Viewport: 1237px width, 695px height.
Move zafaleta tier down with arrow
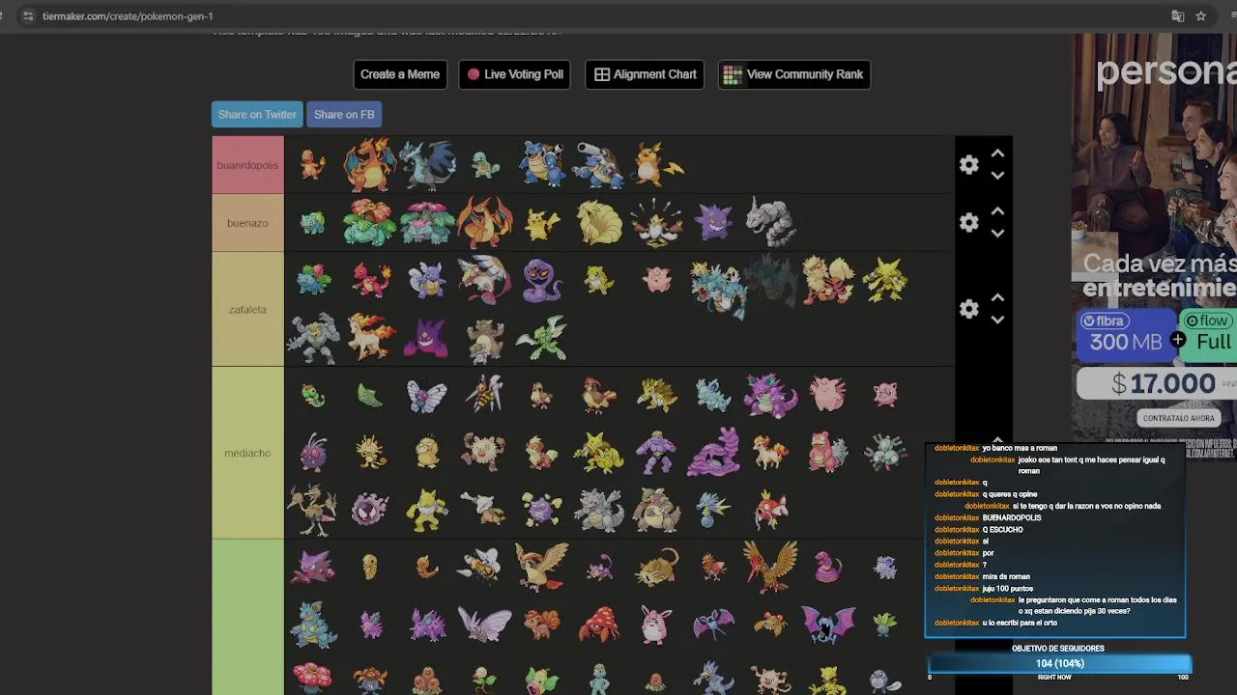coord(997,320)
